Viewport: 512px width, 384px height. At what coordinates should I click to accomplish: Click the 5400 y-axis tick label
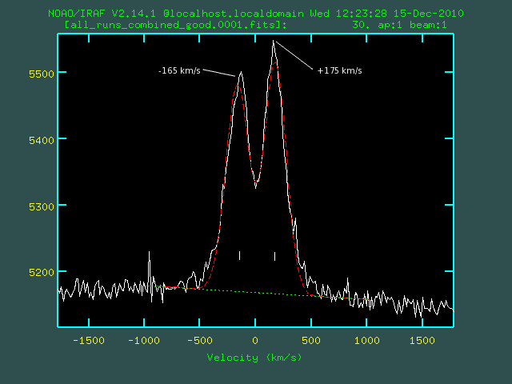click(x=40, y=139)
